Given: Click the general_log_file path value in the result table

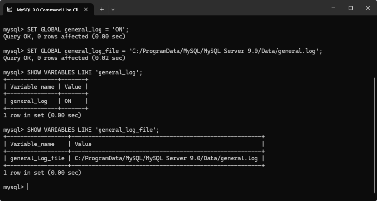Looking at the screenshot, I should click(x=166, y=158).
